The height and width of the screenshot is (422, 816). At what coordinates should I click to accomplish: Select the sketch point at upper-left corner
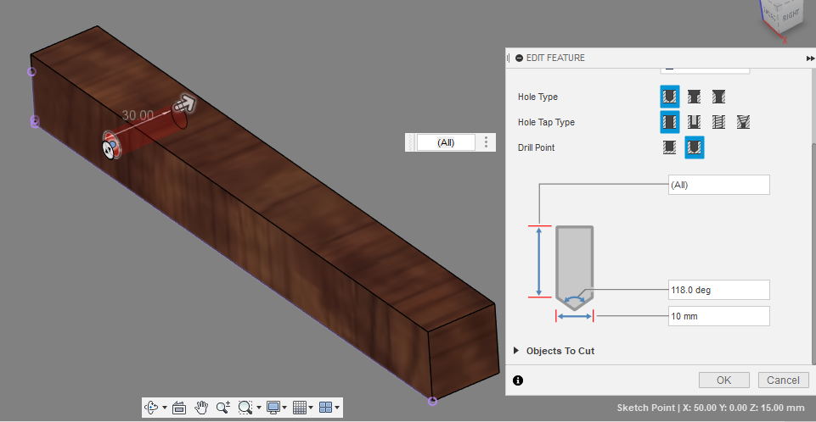click(31, 72)
